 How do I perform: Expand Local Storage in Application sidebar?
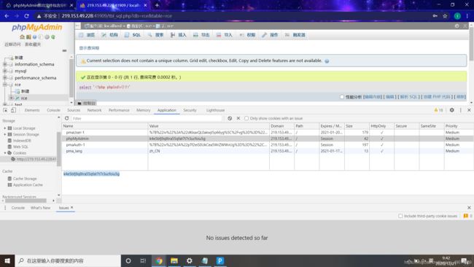tap(5, 128)
